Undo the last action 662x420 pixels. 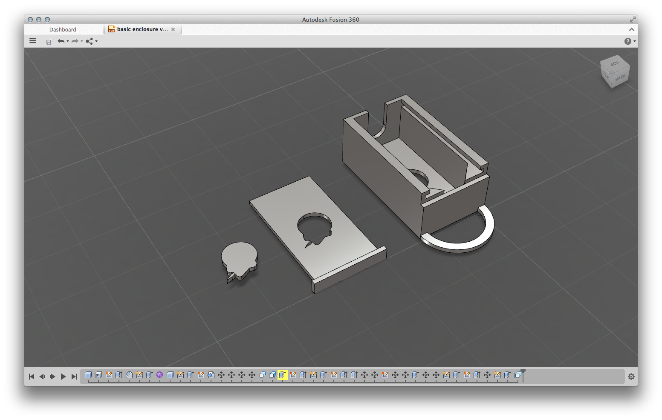61,41
